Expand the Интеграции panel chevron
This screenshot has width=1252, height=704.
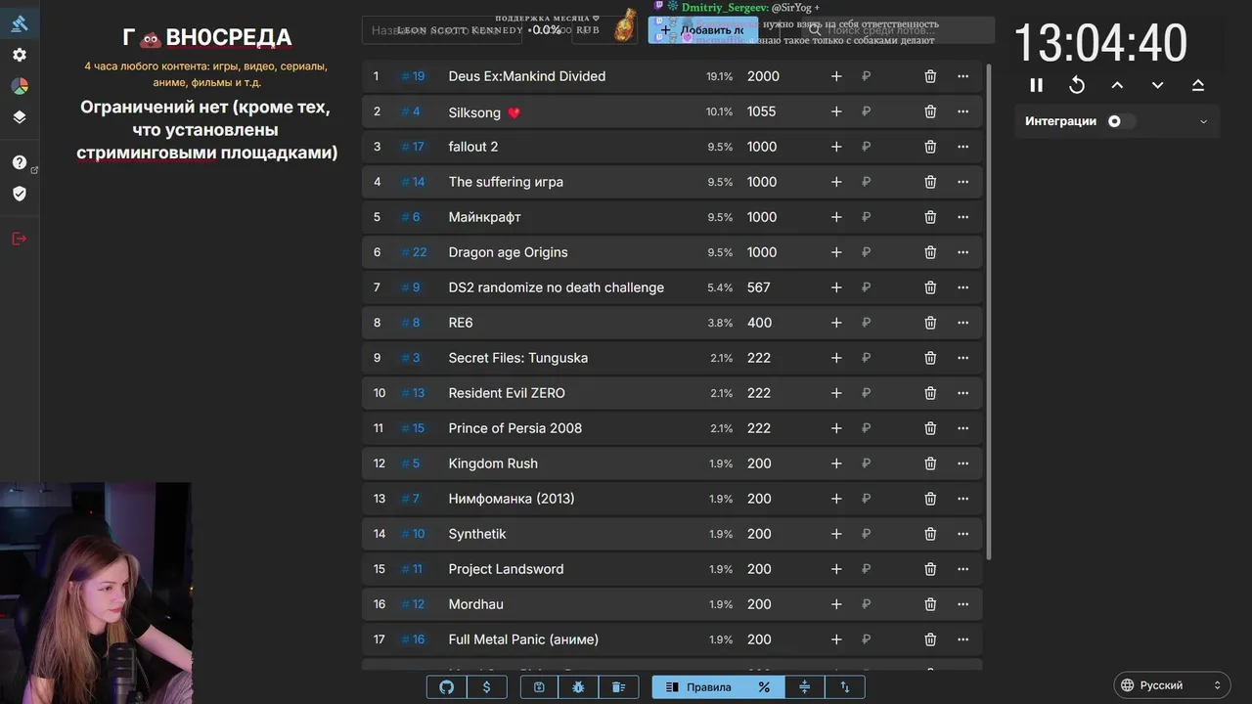[x=1203, y=122]
